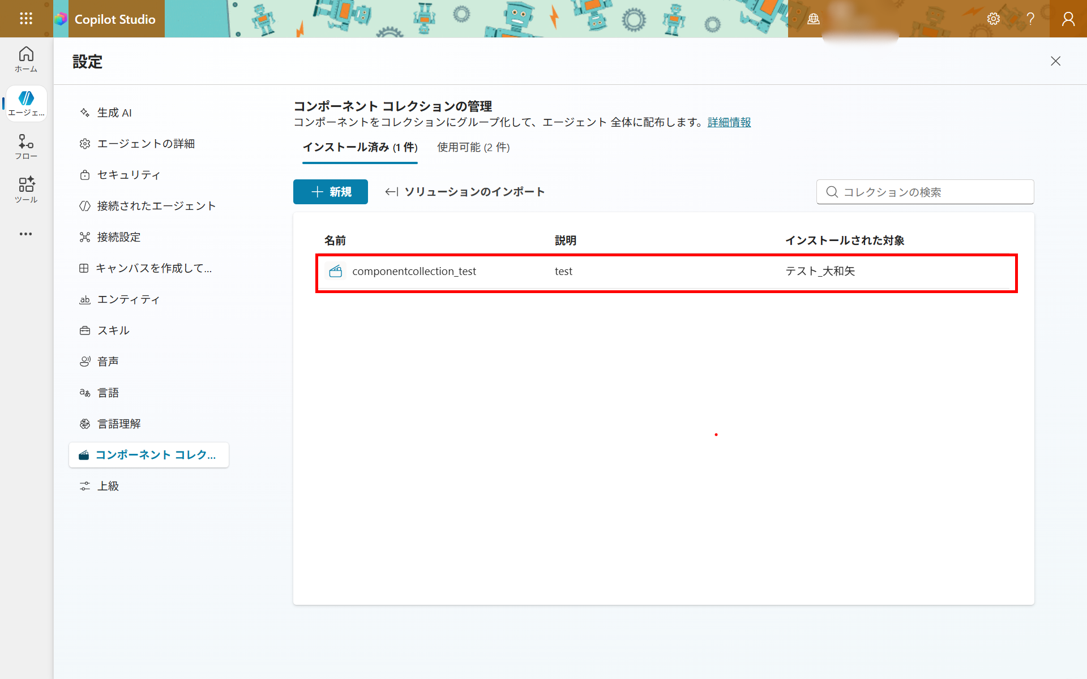Click the 言語理解 brain icon
Screen dimensions: 1087x679
(x=85, y=424)
